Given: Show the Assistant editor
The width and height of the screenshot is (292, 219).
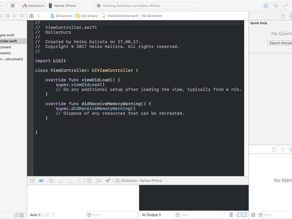Looking at the screenshot, I should [x=276, y=6].
